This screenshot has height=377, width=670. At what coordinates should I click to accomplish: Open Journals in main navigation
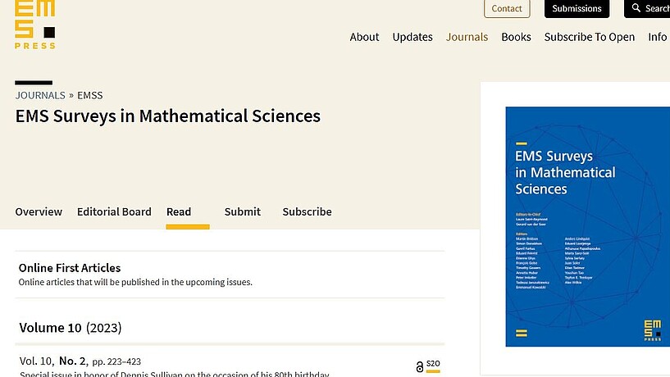tap(467, 37)
